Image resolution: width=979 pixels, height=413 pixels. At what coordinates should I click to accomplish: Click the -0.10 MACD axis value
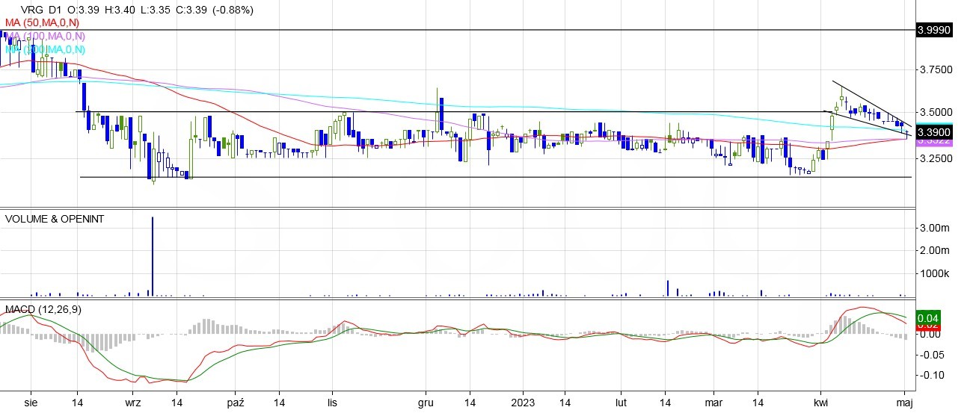click(x=931, y=376)
